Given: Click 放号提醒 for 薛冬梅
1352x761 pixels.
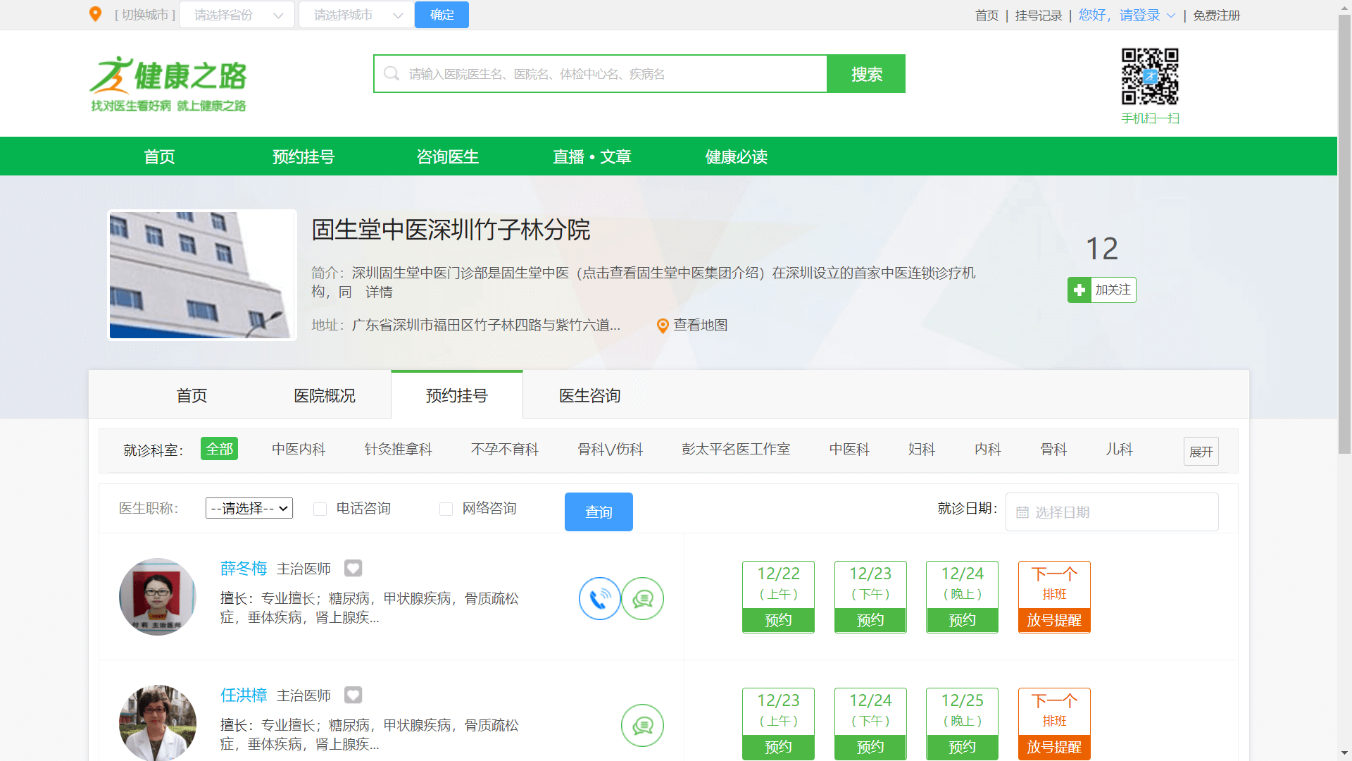Looking at the screenshot, I should click(1054, 620).
